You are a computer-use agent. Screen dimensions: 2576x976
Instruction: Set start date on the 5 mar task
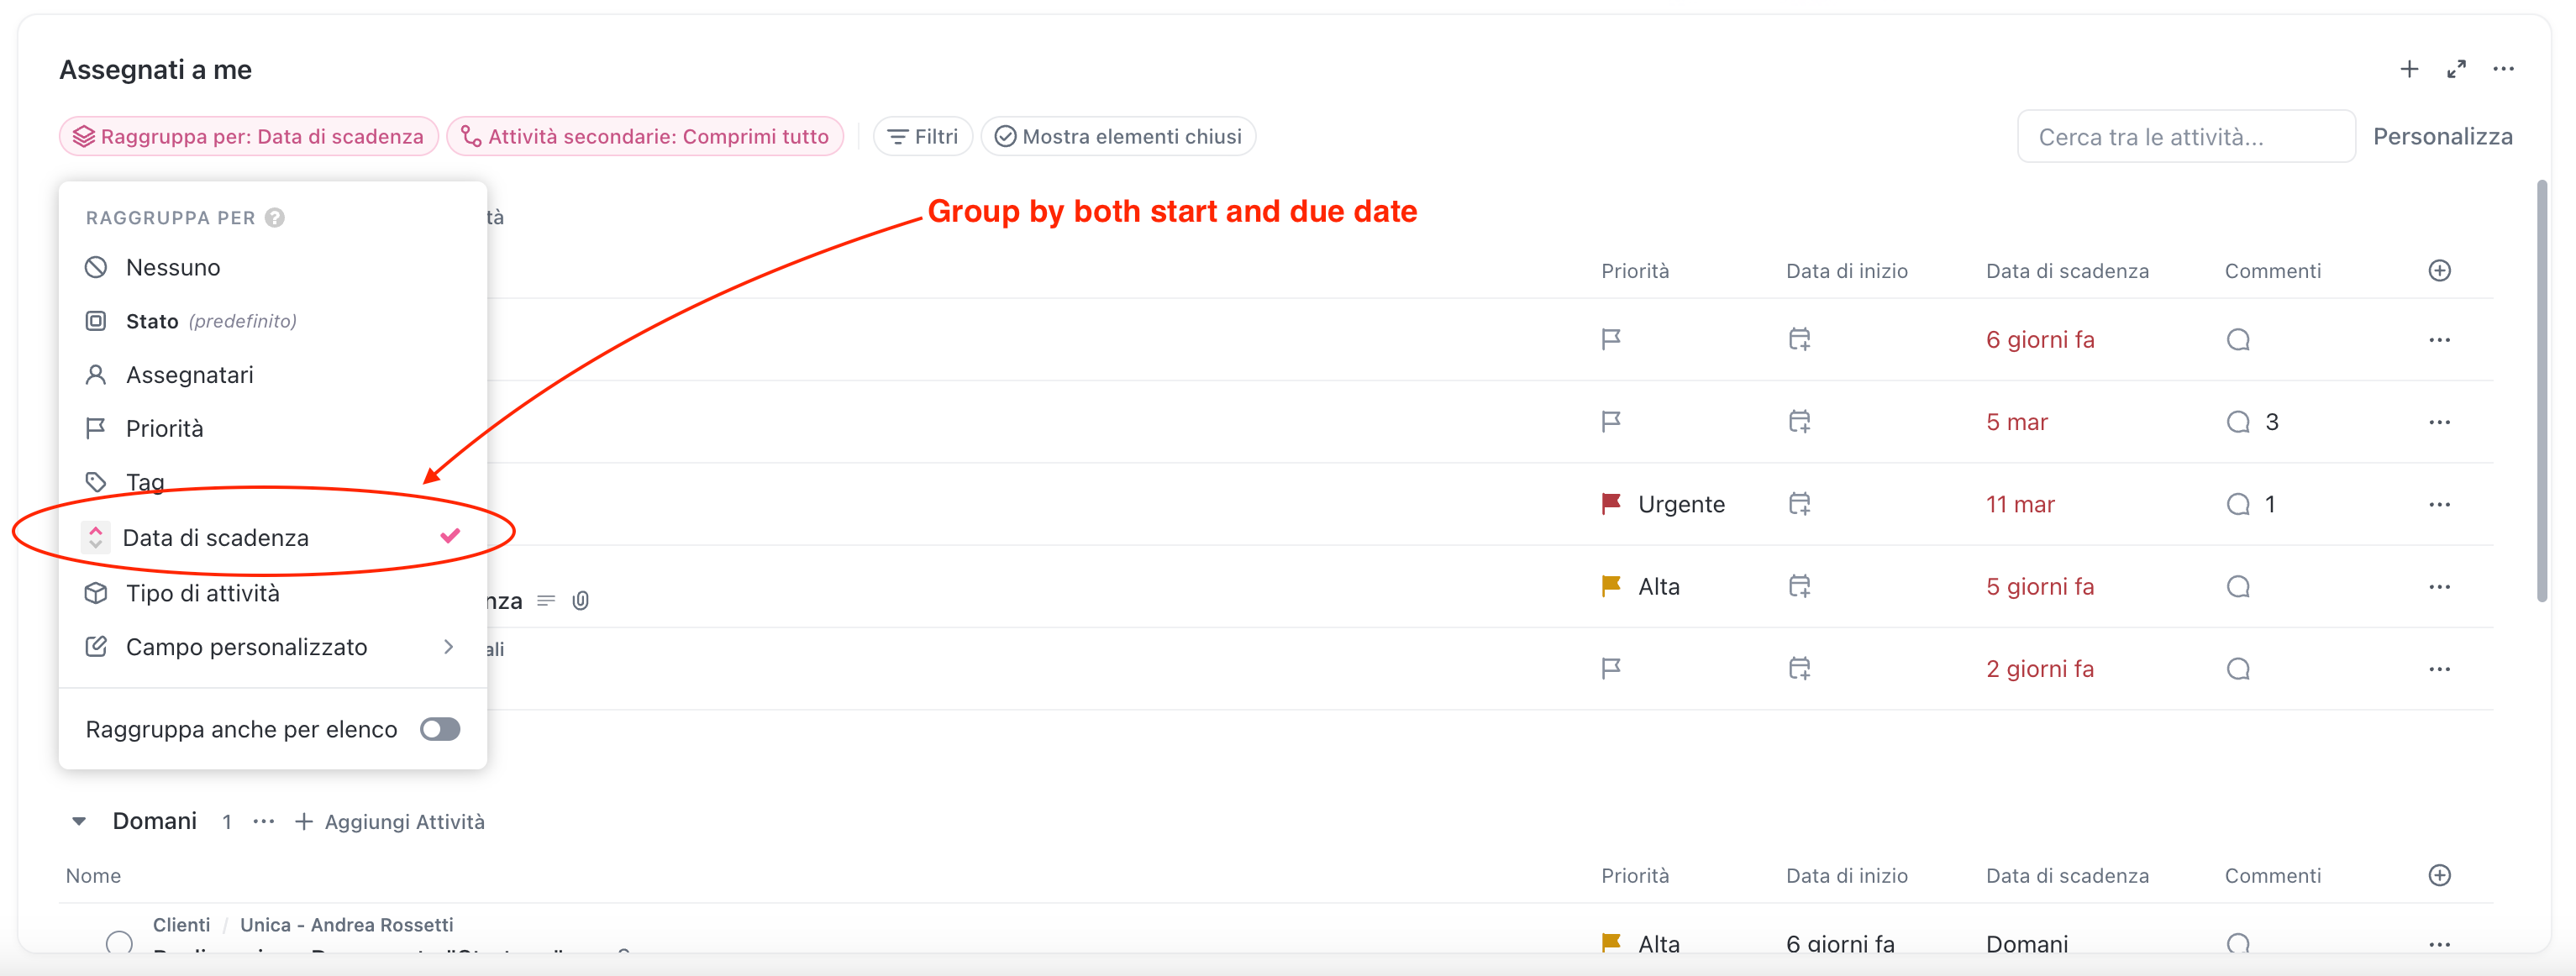(1799, 422)
